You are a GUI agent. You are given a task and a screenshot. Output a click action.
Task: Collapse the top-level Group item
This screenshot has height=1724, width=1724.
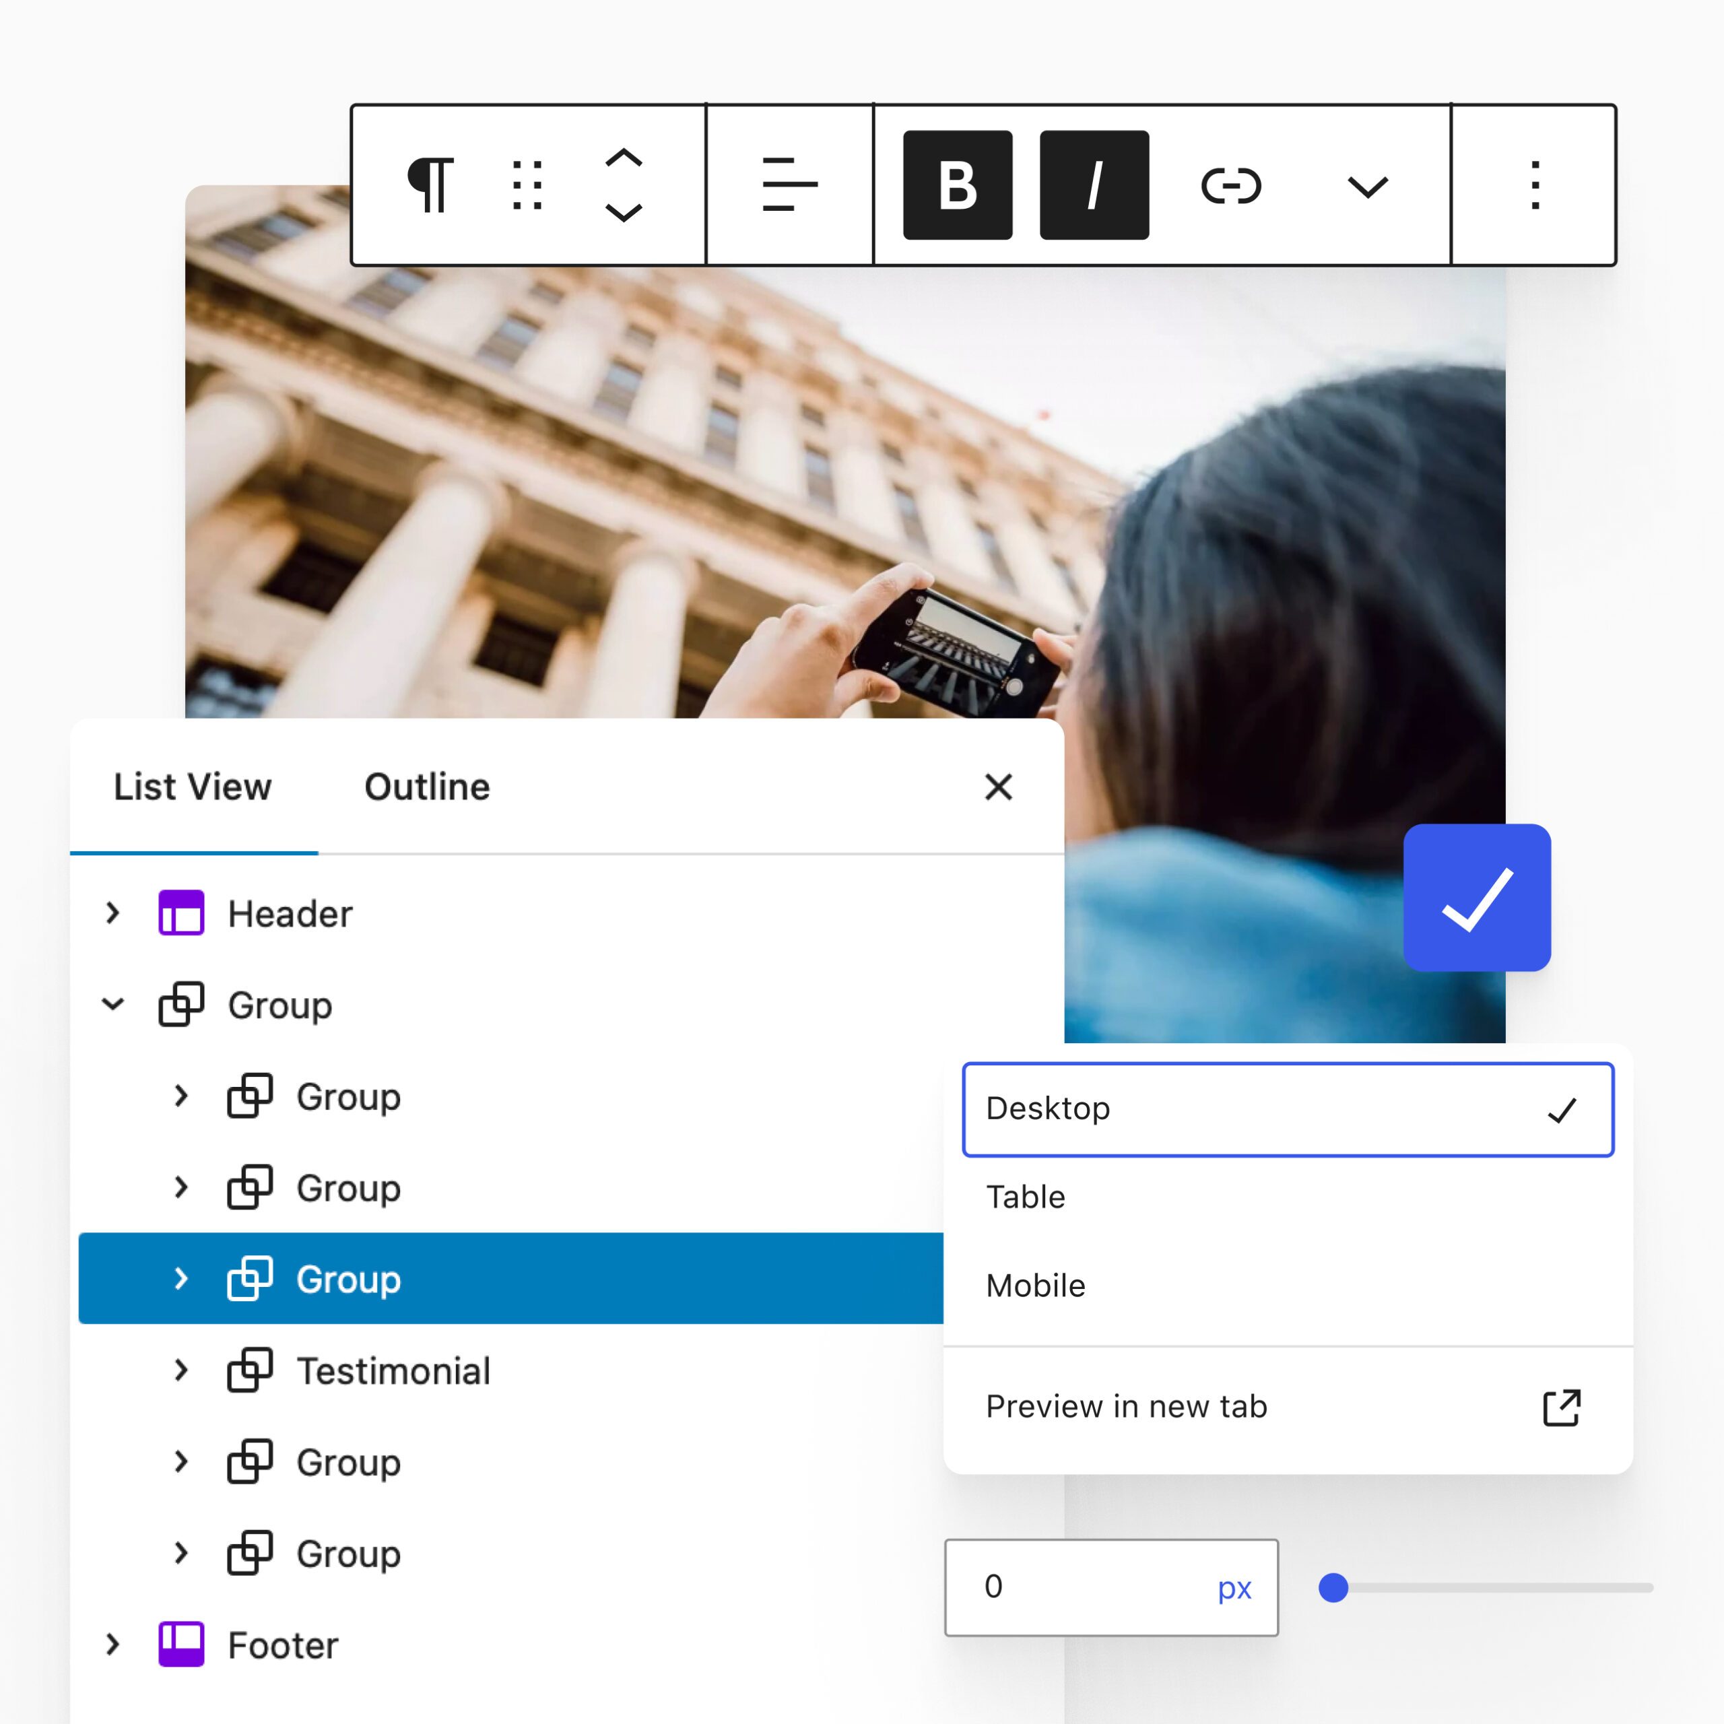[x=112, y=1004]
